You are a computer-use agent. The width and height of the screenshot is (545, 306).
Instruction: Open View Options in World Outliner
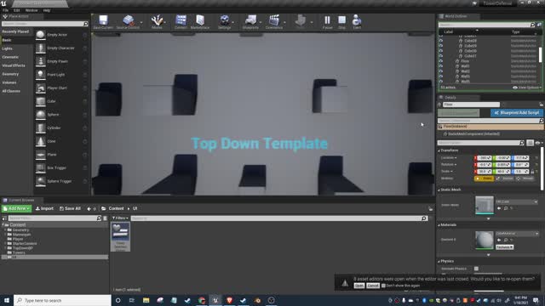coord(527,88)
